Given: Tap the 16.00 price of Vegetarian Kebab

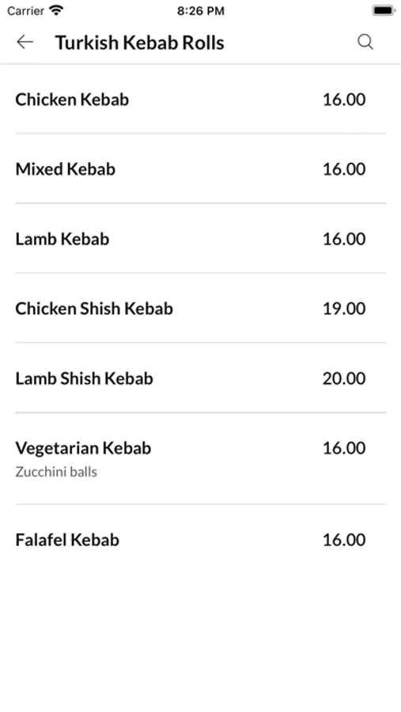Looking at the screenshot, I should (344, 449).
